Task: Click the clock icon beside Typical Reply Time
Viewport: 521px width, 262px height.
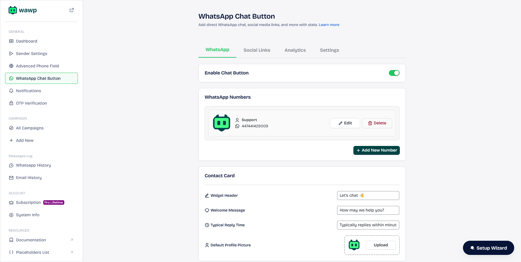Action: (207, 225)
